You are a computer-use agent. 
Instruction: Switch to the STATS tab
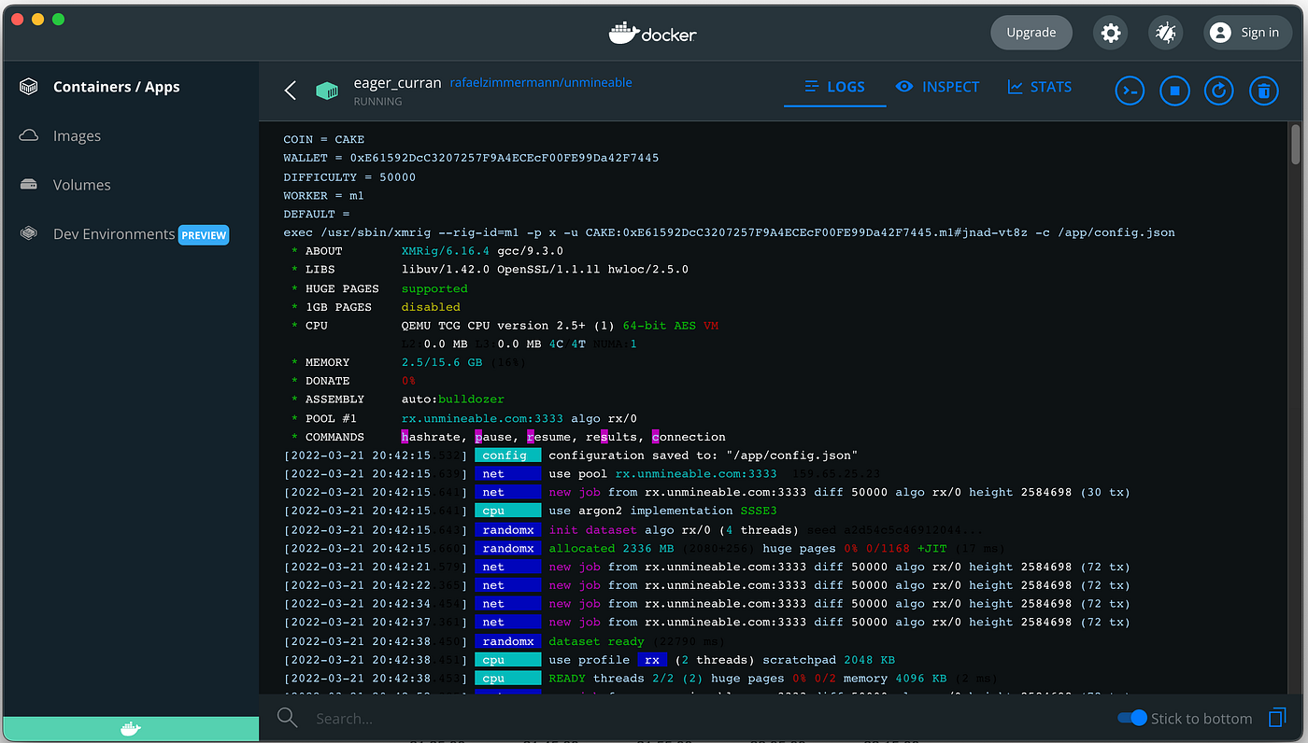point(1039,87)
